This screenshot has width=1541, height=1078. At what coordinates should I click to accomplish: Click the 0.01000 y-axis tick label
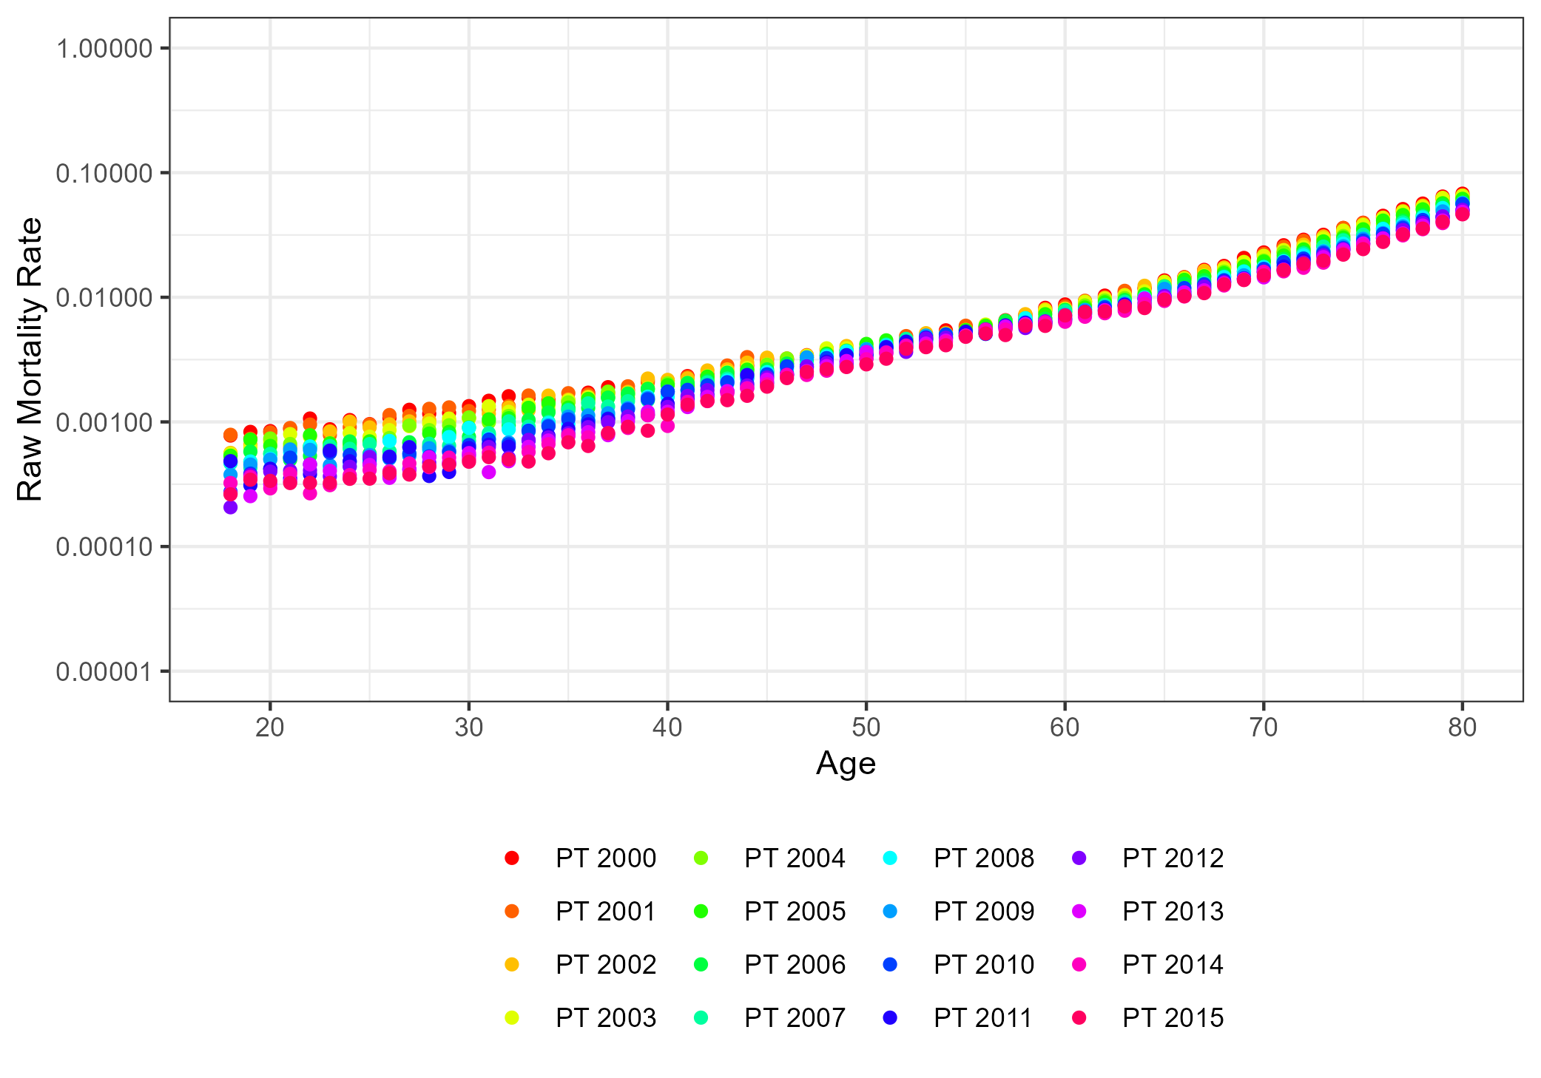(x=104, y=298)
